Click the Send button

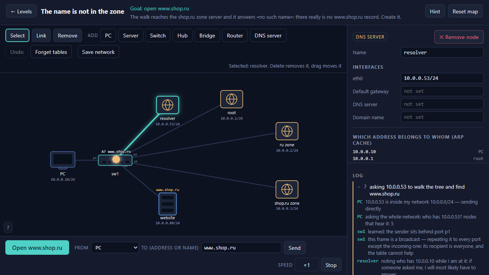click(295, 247)
